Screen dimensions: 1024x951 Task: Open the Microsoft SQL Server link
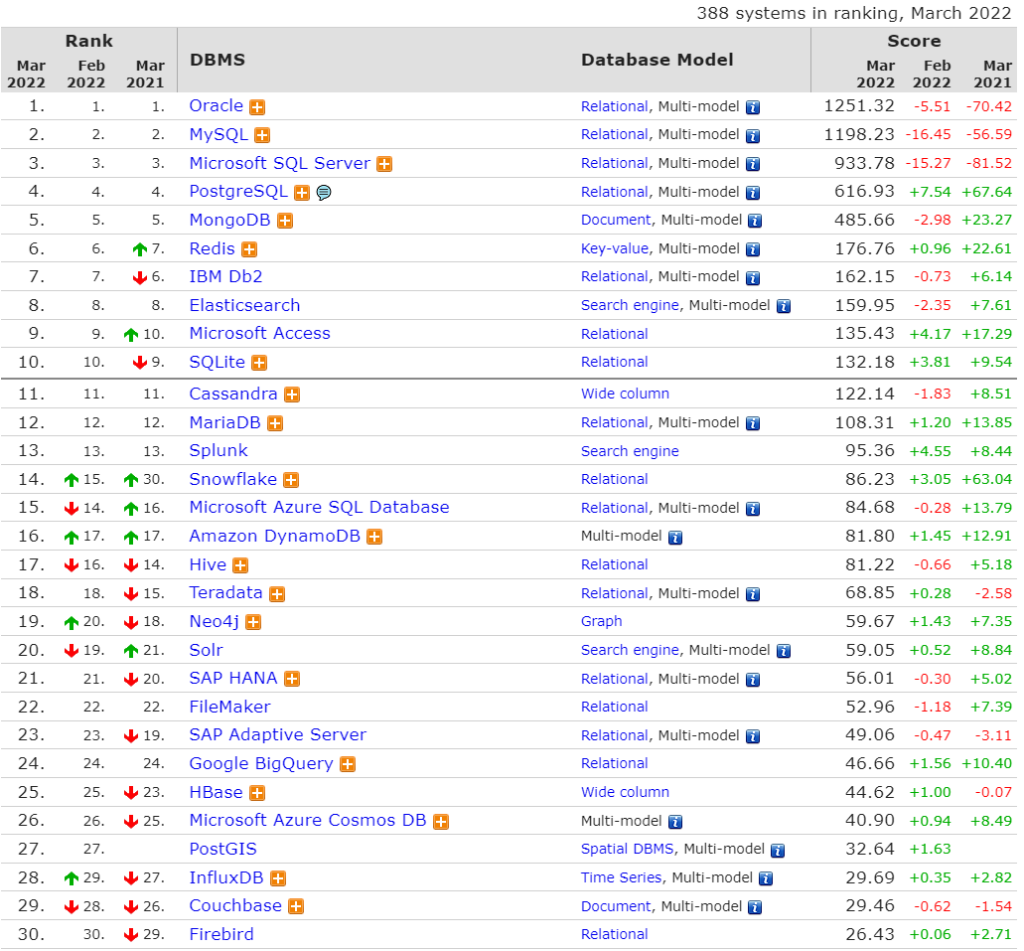click(x=280, y=163)
